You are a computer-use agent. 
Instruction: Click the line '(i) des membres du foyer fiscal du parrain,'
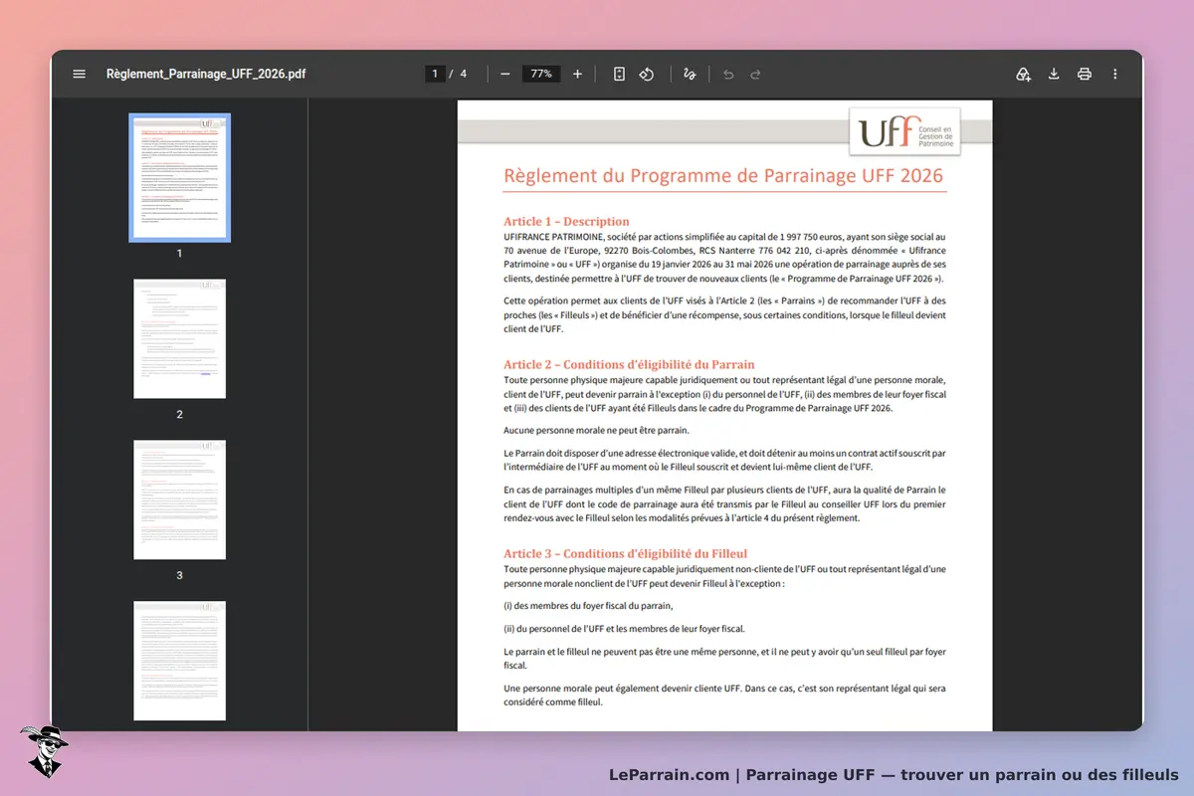coord(588,605)
